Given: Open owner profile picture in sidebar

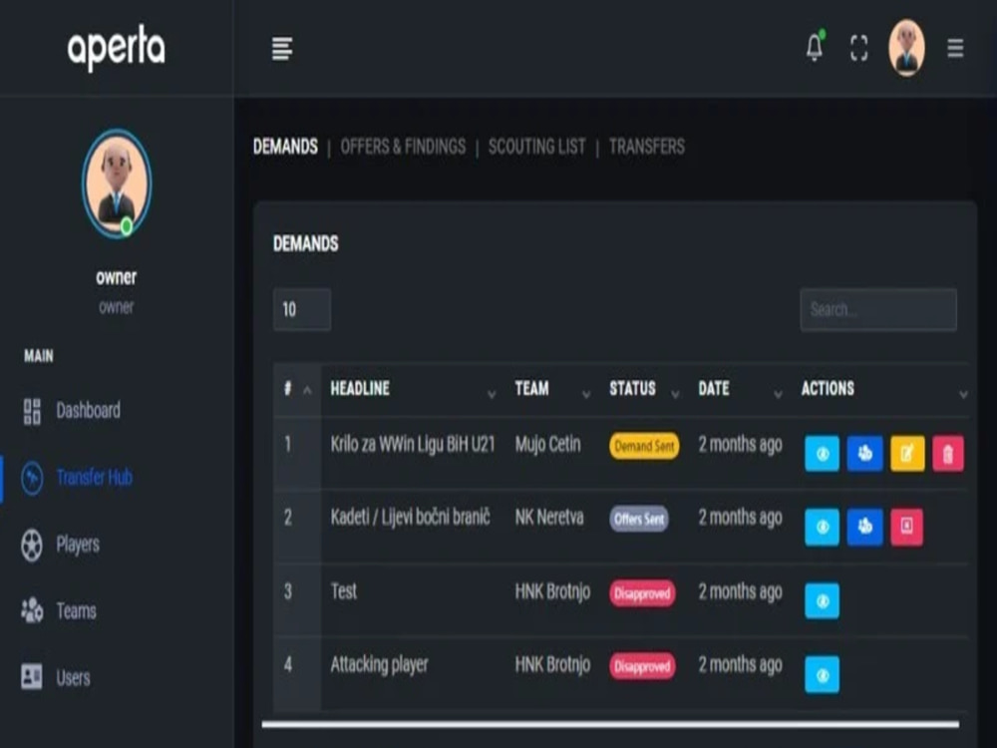Looking at the screenshot, I should (x=117, y=184).
